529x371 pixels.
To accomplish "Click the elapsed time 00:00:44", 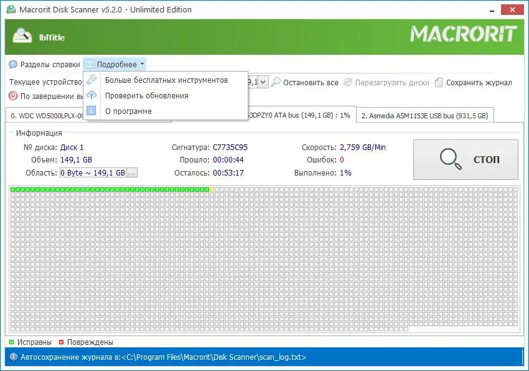I will point(228,160).
